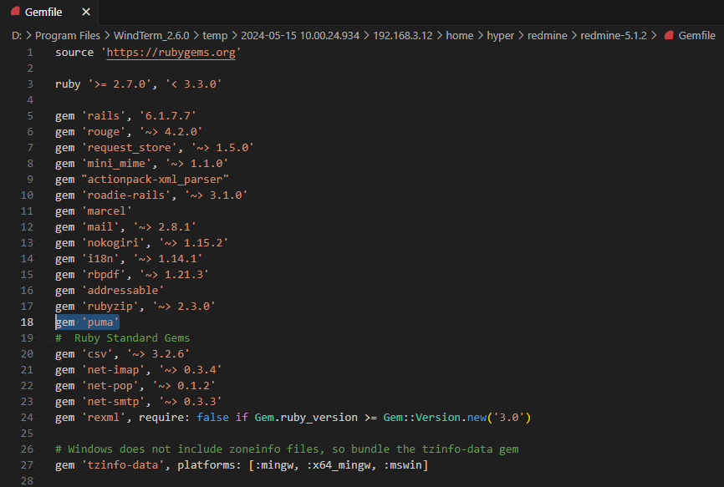The width and height of the screenshot is (724, 487).
Task: Open the https://rubygems.org link
Action: point(171,53)
